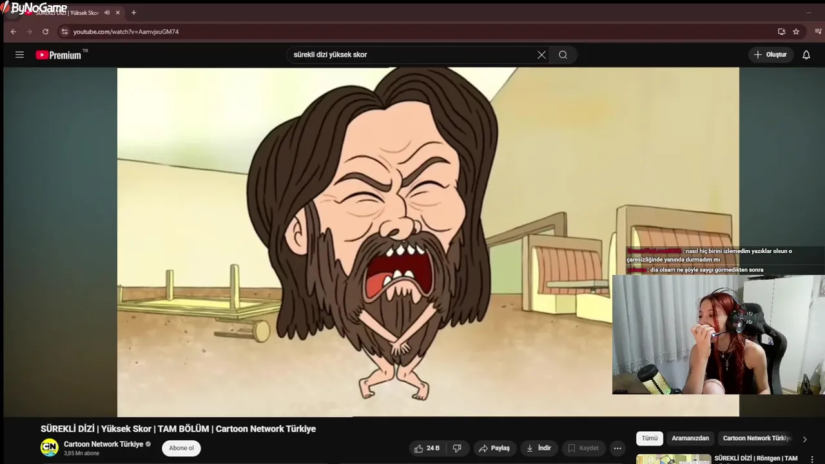
Task: Open SÜREKLİ DİZİ | Röntgen video title
Action: tap(756, 458)
